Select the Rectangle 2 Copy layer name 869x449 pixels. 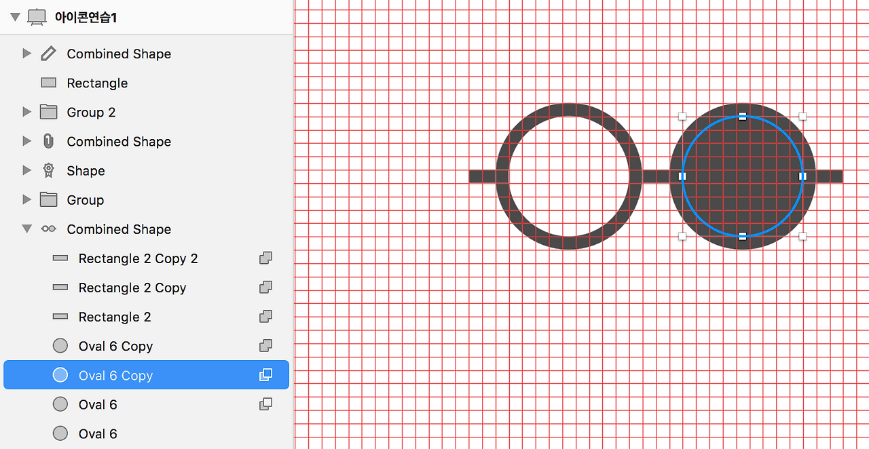click(132, 287)
